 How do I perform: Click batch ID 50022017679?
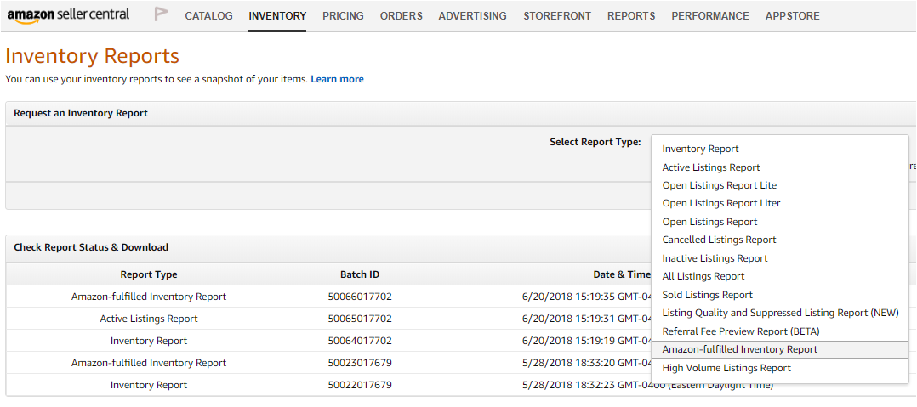(360, 386)
